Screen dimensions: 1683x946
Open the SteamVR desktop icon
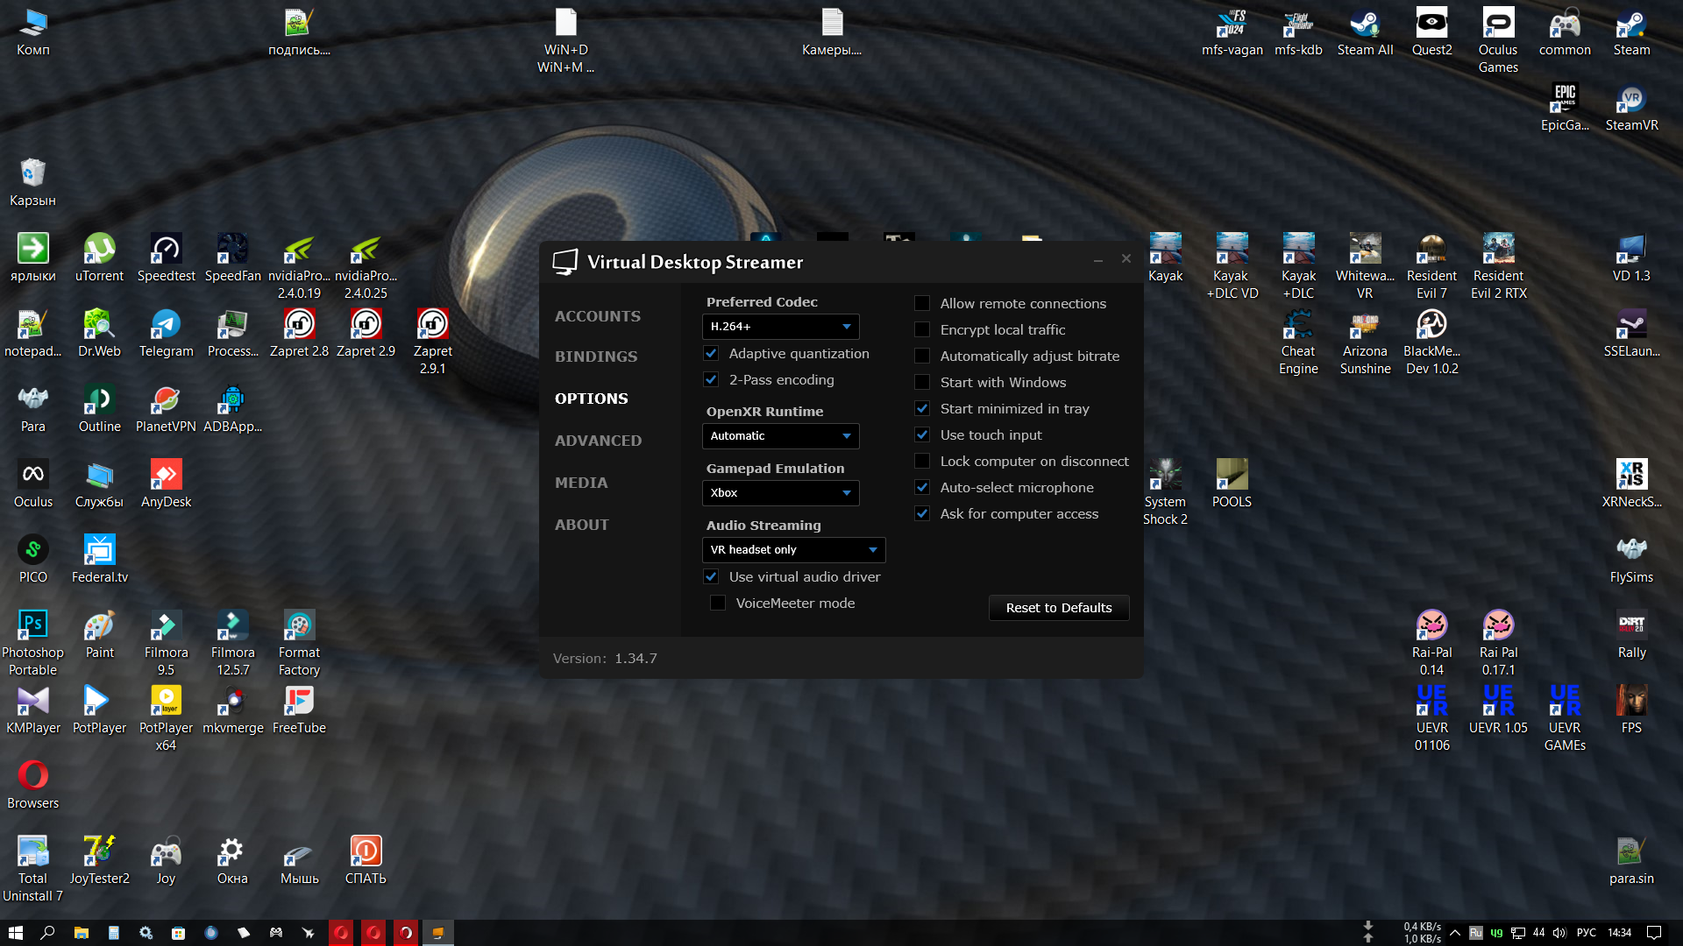pyautogui.click(x=1631, y=107)
